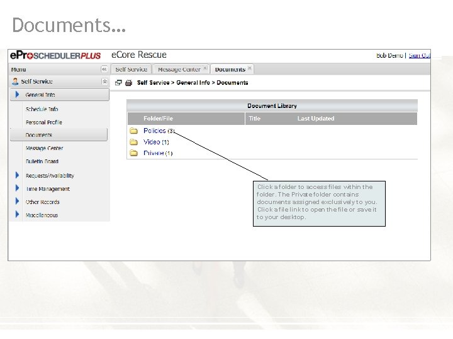Viewport: 453px width, 339px height.
Task: Open the Video (1) folder link
Action: [x=156, y=142]
